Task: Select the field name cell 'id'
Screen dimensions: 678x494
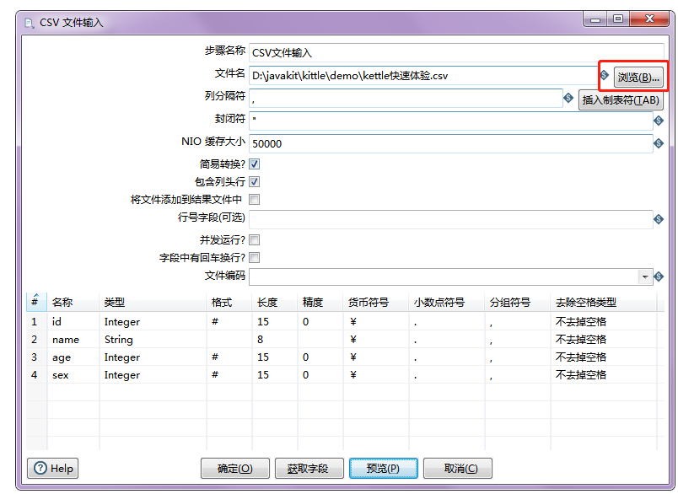Action: coord(73,321)
